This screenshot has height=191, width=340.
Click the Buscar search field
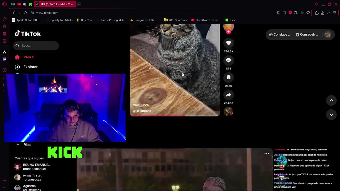tap(36, 46)
